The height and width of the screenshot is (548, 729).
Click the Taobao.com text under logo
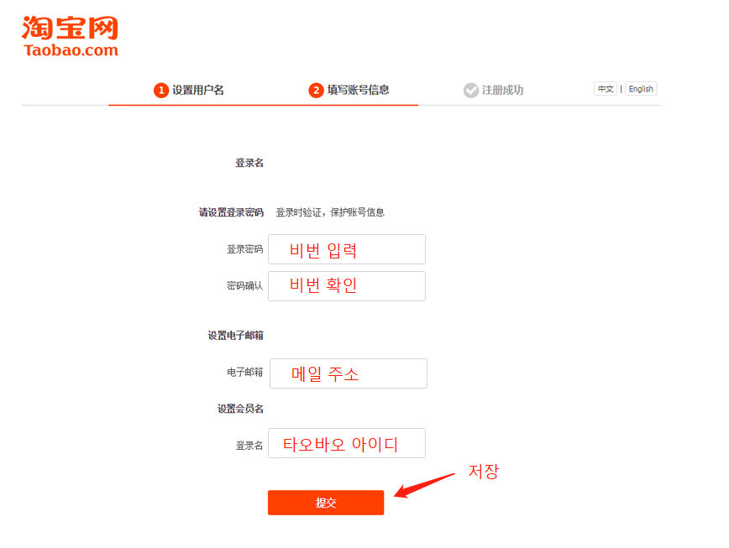click(71, 50)
